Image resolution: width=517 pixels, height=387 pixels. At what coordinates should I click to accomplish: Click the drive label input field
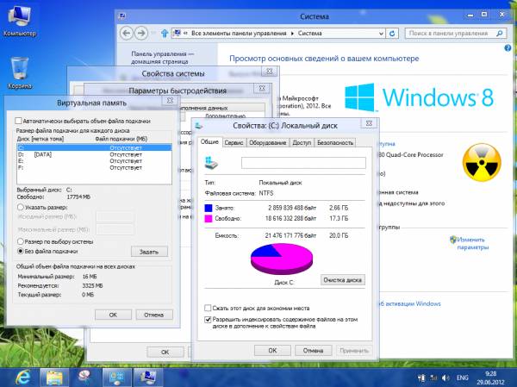click(x=303, y=163)
